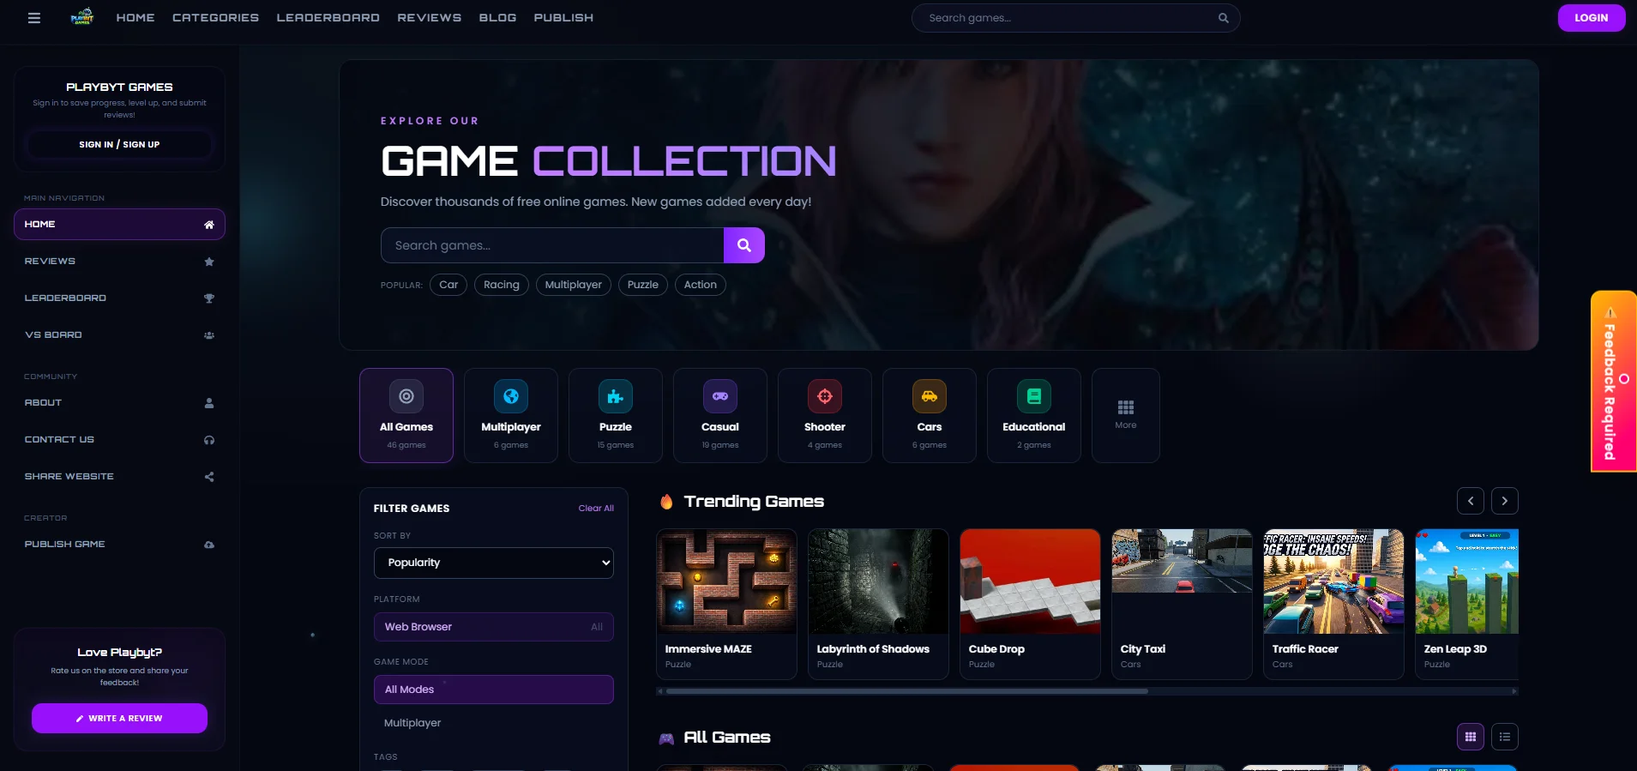The height and width of the screenshot is (771, 1637).
Task: Click the Playbyt Games logo
Action: pos(82,17)
